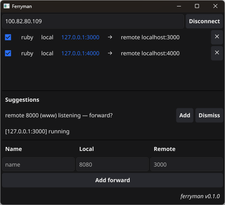Open the 127.0.0.1:4000 link

tap(80, 53)
